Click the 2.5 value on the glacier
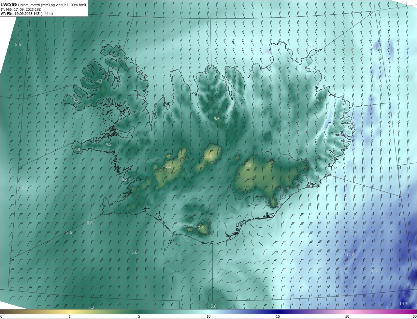Viewport: 417px width, 319px height. coord(209,157)
